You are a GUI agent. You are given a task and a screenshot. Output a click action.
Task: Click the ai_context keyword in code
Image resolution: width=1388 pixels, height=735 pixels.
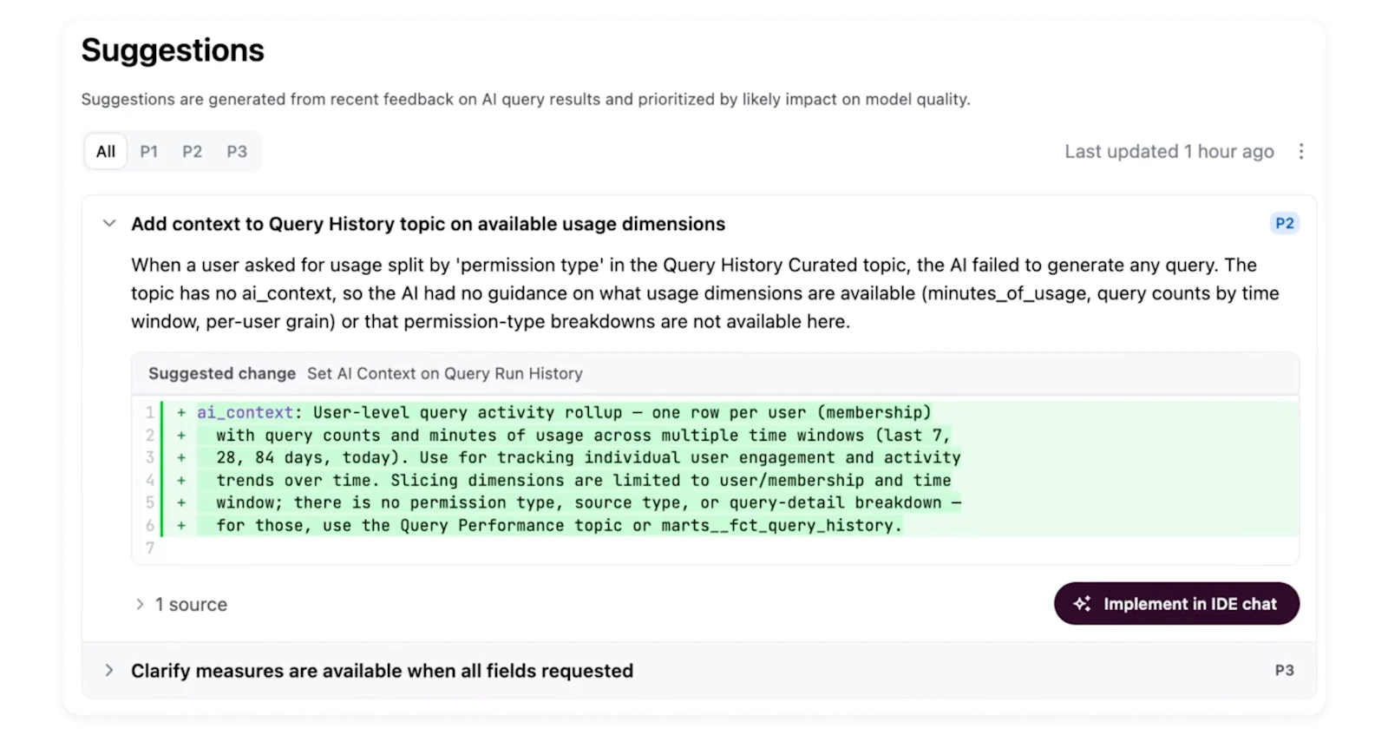[x=245, y=413]
